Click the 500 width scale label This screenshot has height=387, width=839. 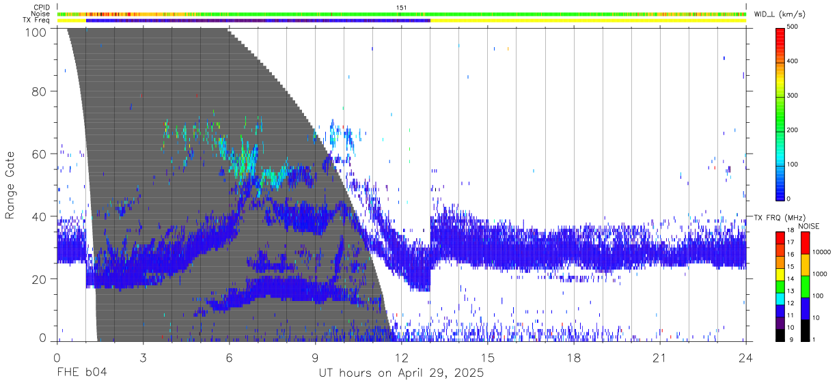point(793,27)
